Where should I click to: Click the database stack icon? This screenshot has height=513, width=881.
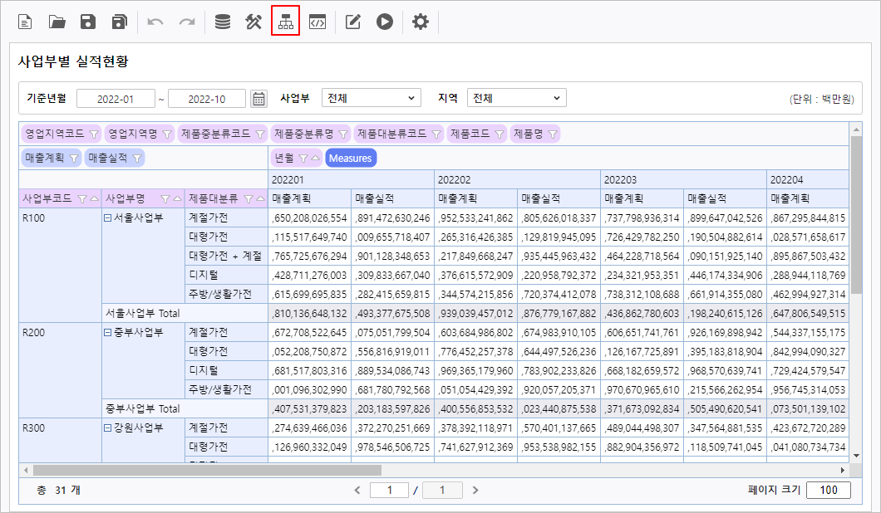(222, 22)
